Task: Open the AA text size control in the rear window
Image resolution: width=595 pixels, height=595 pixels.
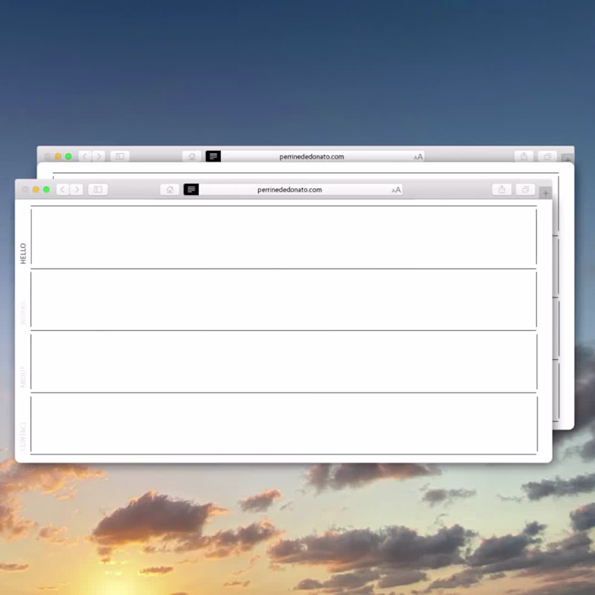Action: 418,157
